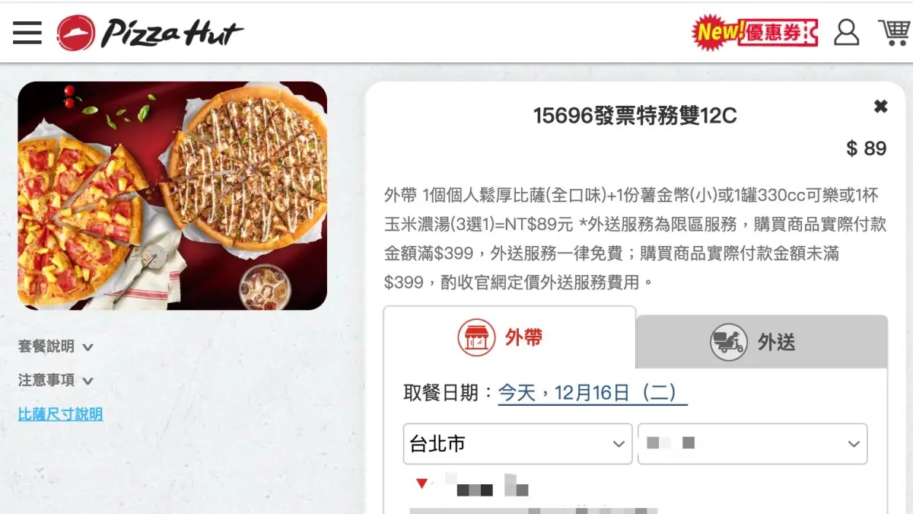Expand the 套餐說明 section
This screenshot has width=913, height=514.
click(56, 346)
